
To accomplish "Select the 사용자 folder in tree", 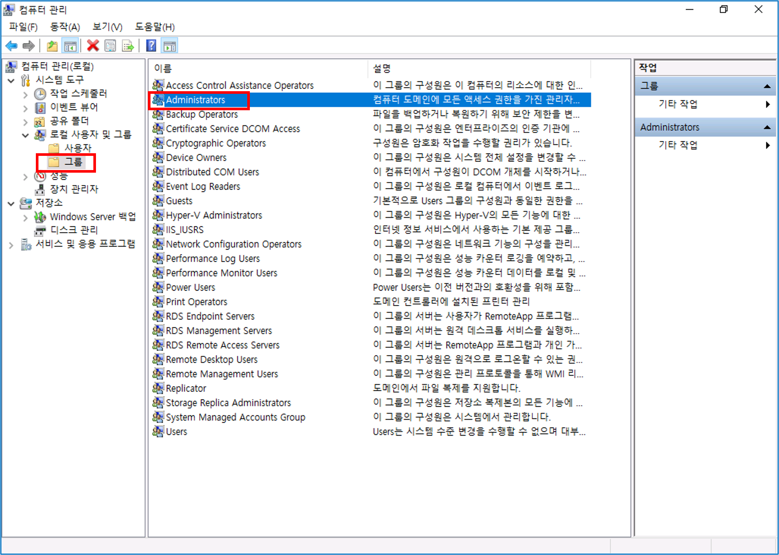I will pyautogui.click(x=78, y=148).
